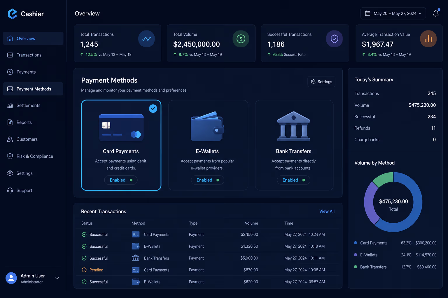
Task: Toggle E-Wallets Enabled status
Action: point(208,180)
